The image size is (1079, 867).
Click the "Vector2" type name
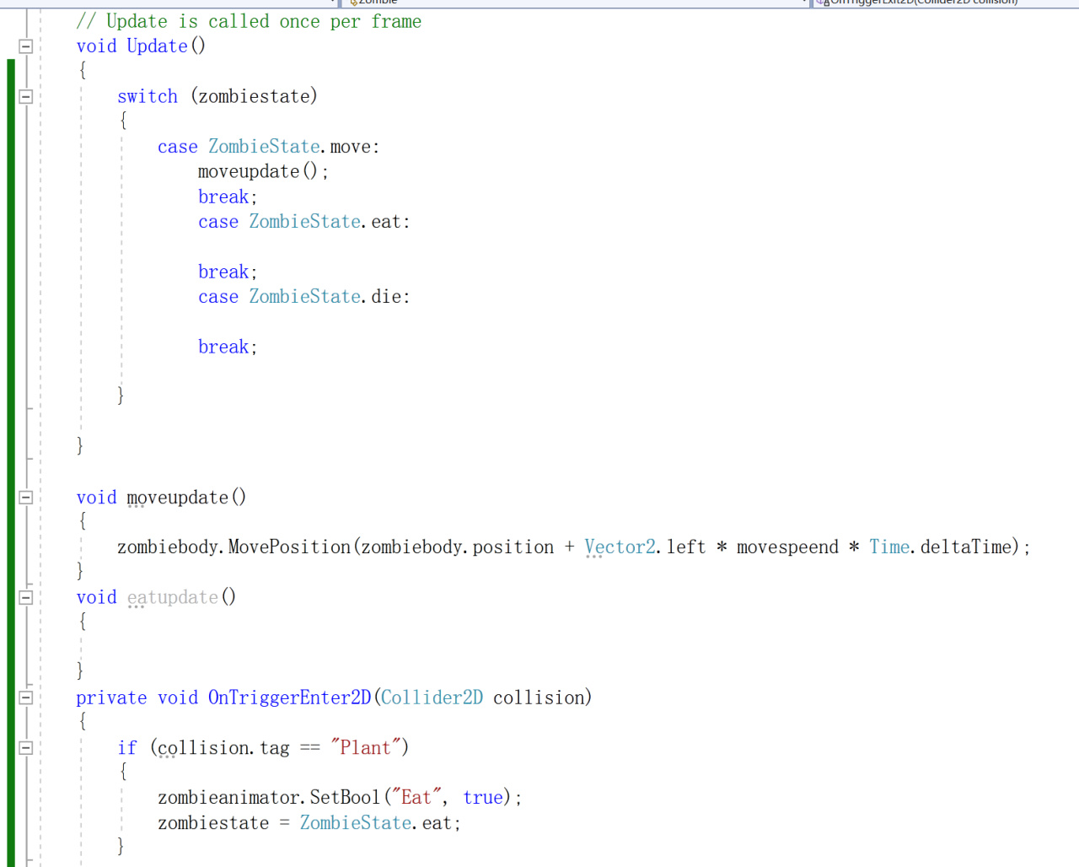(x=620, y=547)
